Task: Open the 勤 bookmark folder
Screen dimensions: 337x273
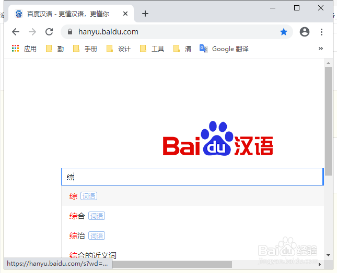Action: tap(55, 48)
